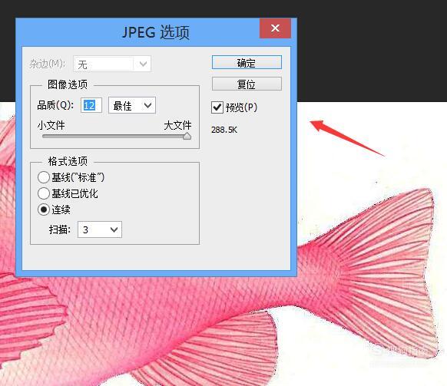
Task: Close the JPEG 选项 dialog
Action: pyautogui.click(x=275, y=28)
